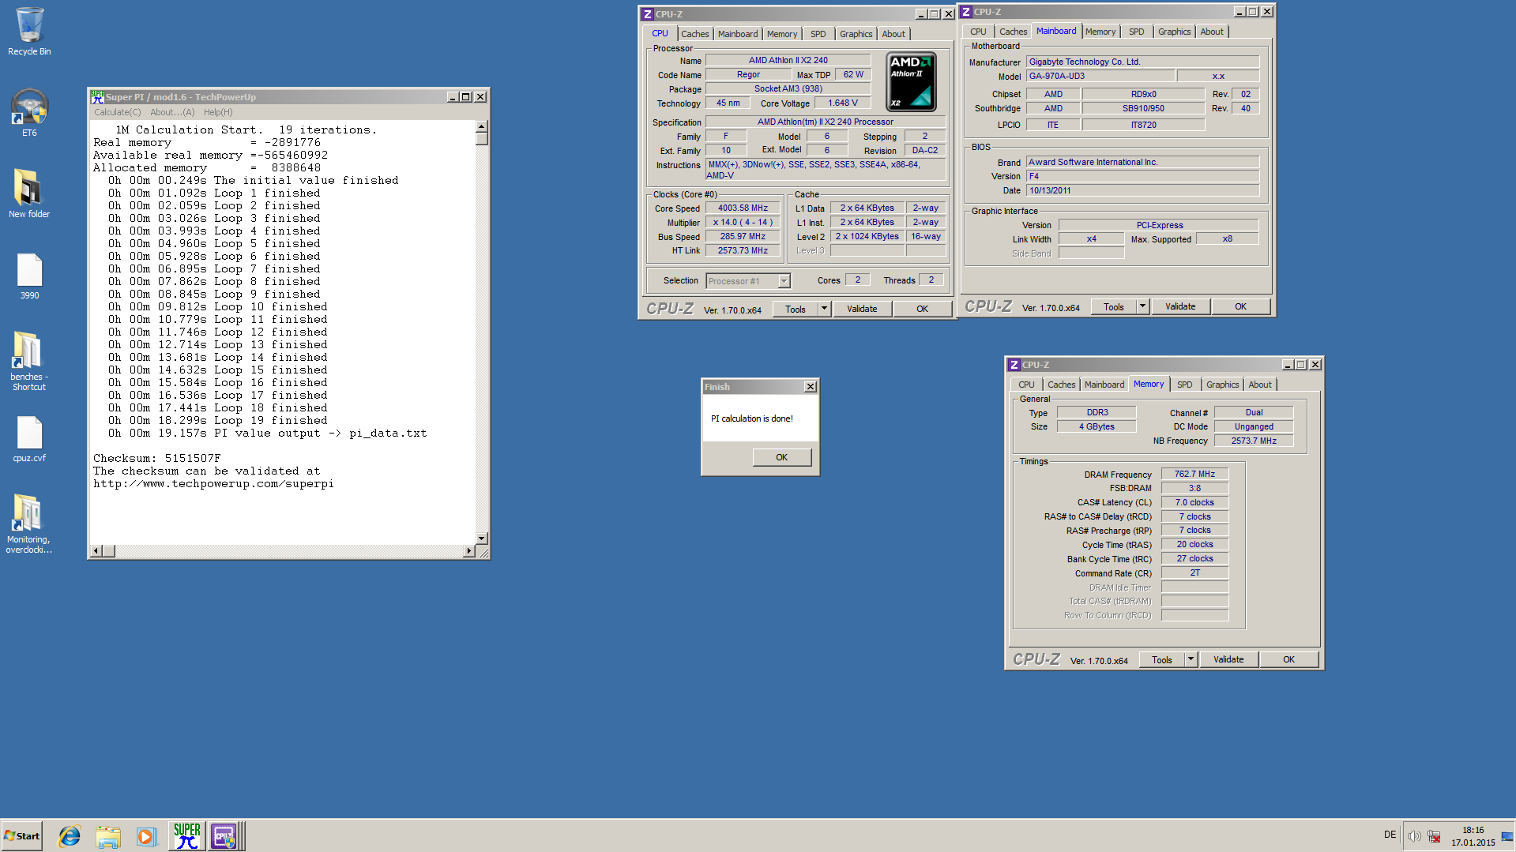The image size is (1516, 852).
Task: Click the CPU-Z icon in the Memory window's title bar
Action: click(x=1014, y=365)
